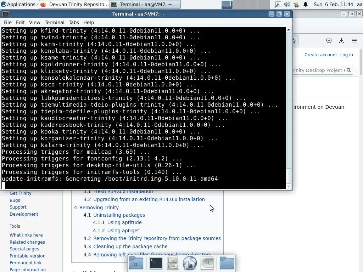This screenshot has width=363, height=272.
Task: Jump to Removing the Trinity repository from package sources
Action: 157,238
